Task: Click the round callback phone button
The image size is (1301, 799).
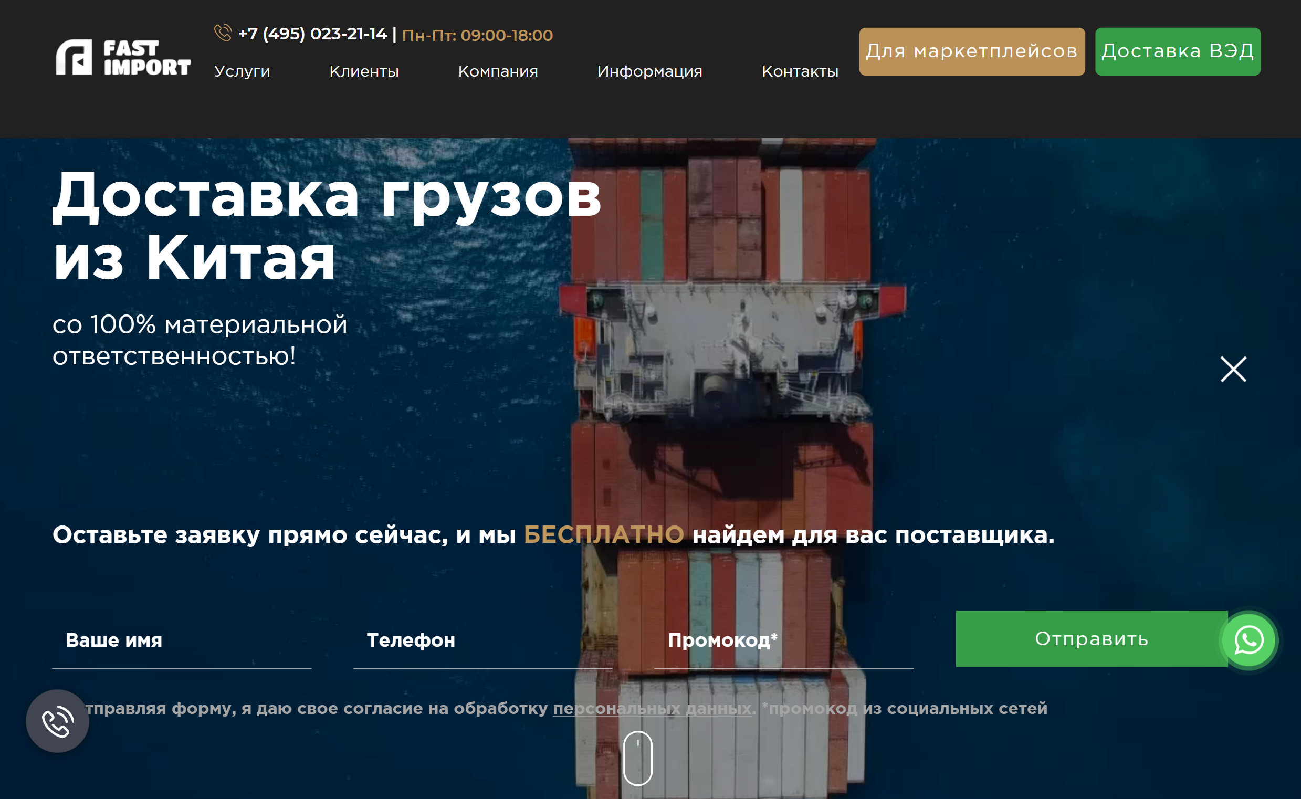Action: pos(58,721)
